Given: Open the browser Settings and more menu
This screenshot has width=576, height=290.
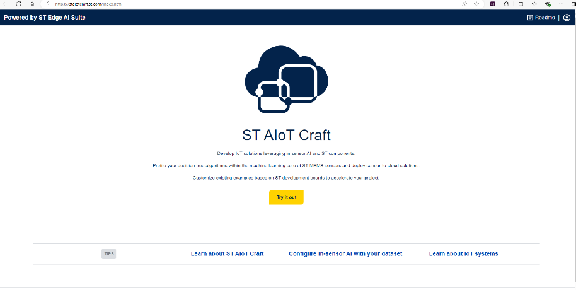Looking at the screenshot, I should 561,4.
